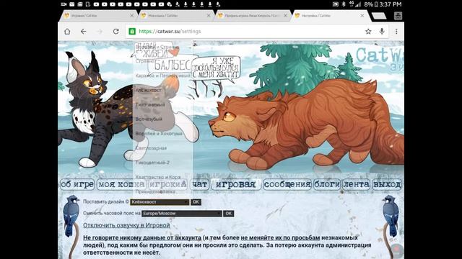Image resolution: width=462 pixels, height=259 pixels.
Task: Confirm the timezone with its OK button
Action: (229, 214)
